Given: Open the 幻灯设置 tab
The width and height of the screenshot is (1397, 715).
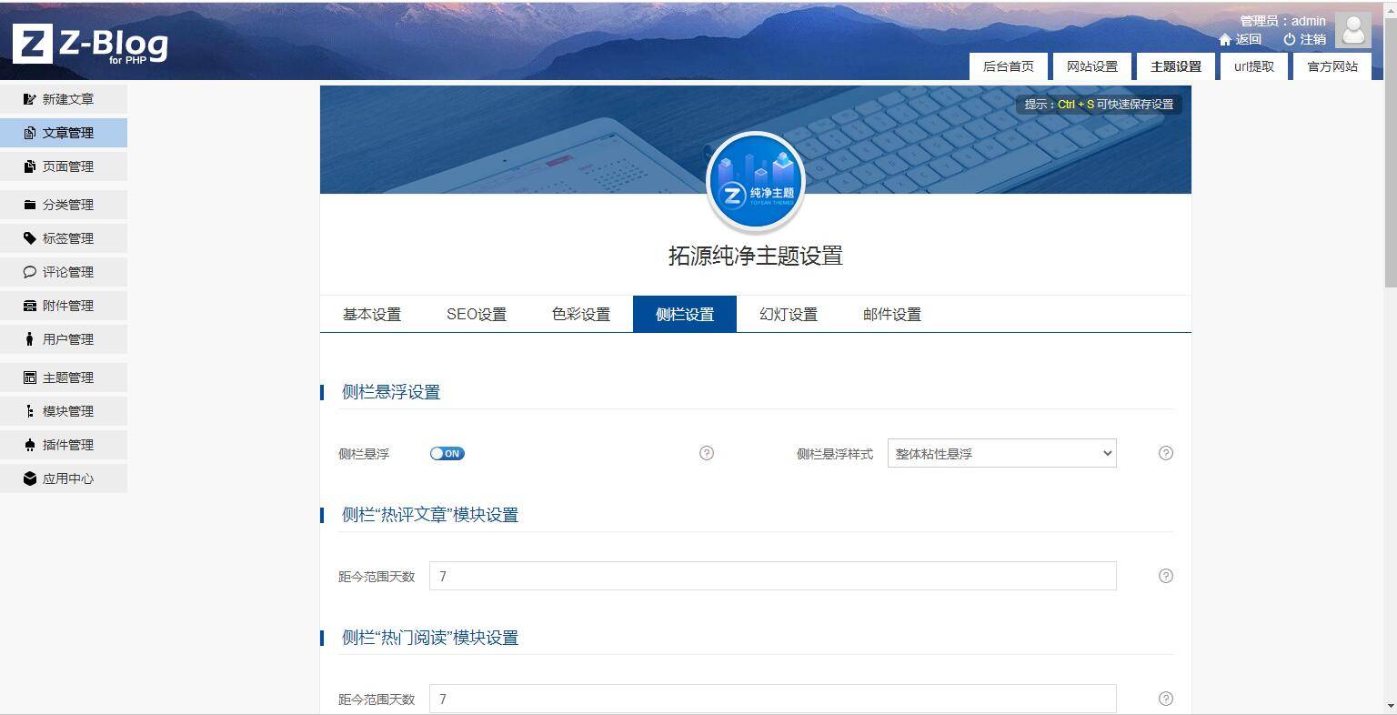Looking at the screenshot, I should 787,314.
